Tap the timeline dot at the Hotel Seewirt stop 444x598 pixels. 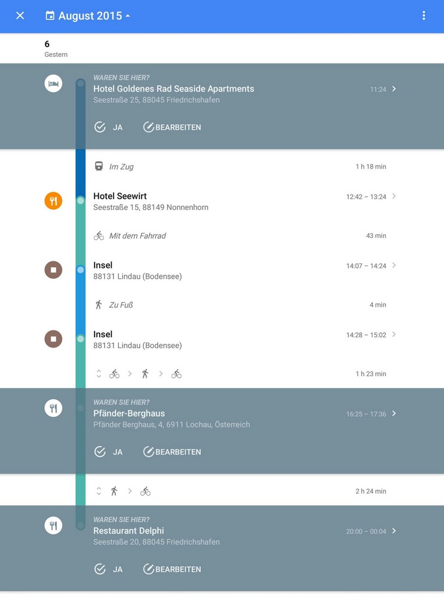81,200
